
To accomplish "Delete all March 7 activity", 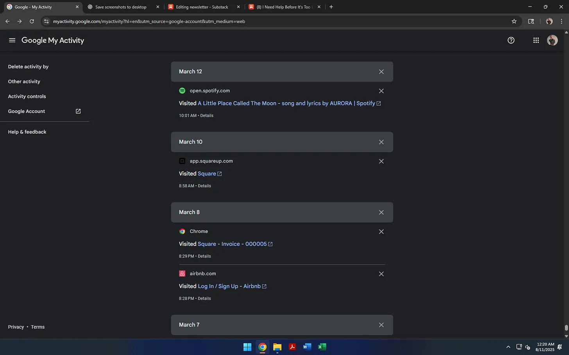I will coord(381,325).
